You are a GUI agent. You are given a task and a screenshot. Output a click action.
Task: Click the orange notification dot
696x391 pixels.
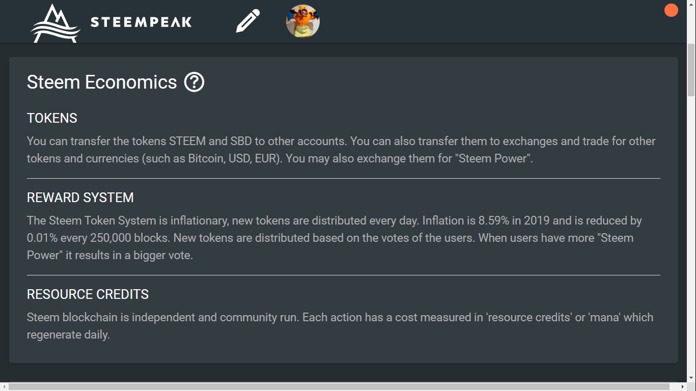pos(671,10)
